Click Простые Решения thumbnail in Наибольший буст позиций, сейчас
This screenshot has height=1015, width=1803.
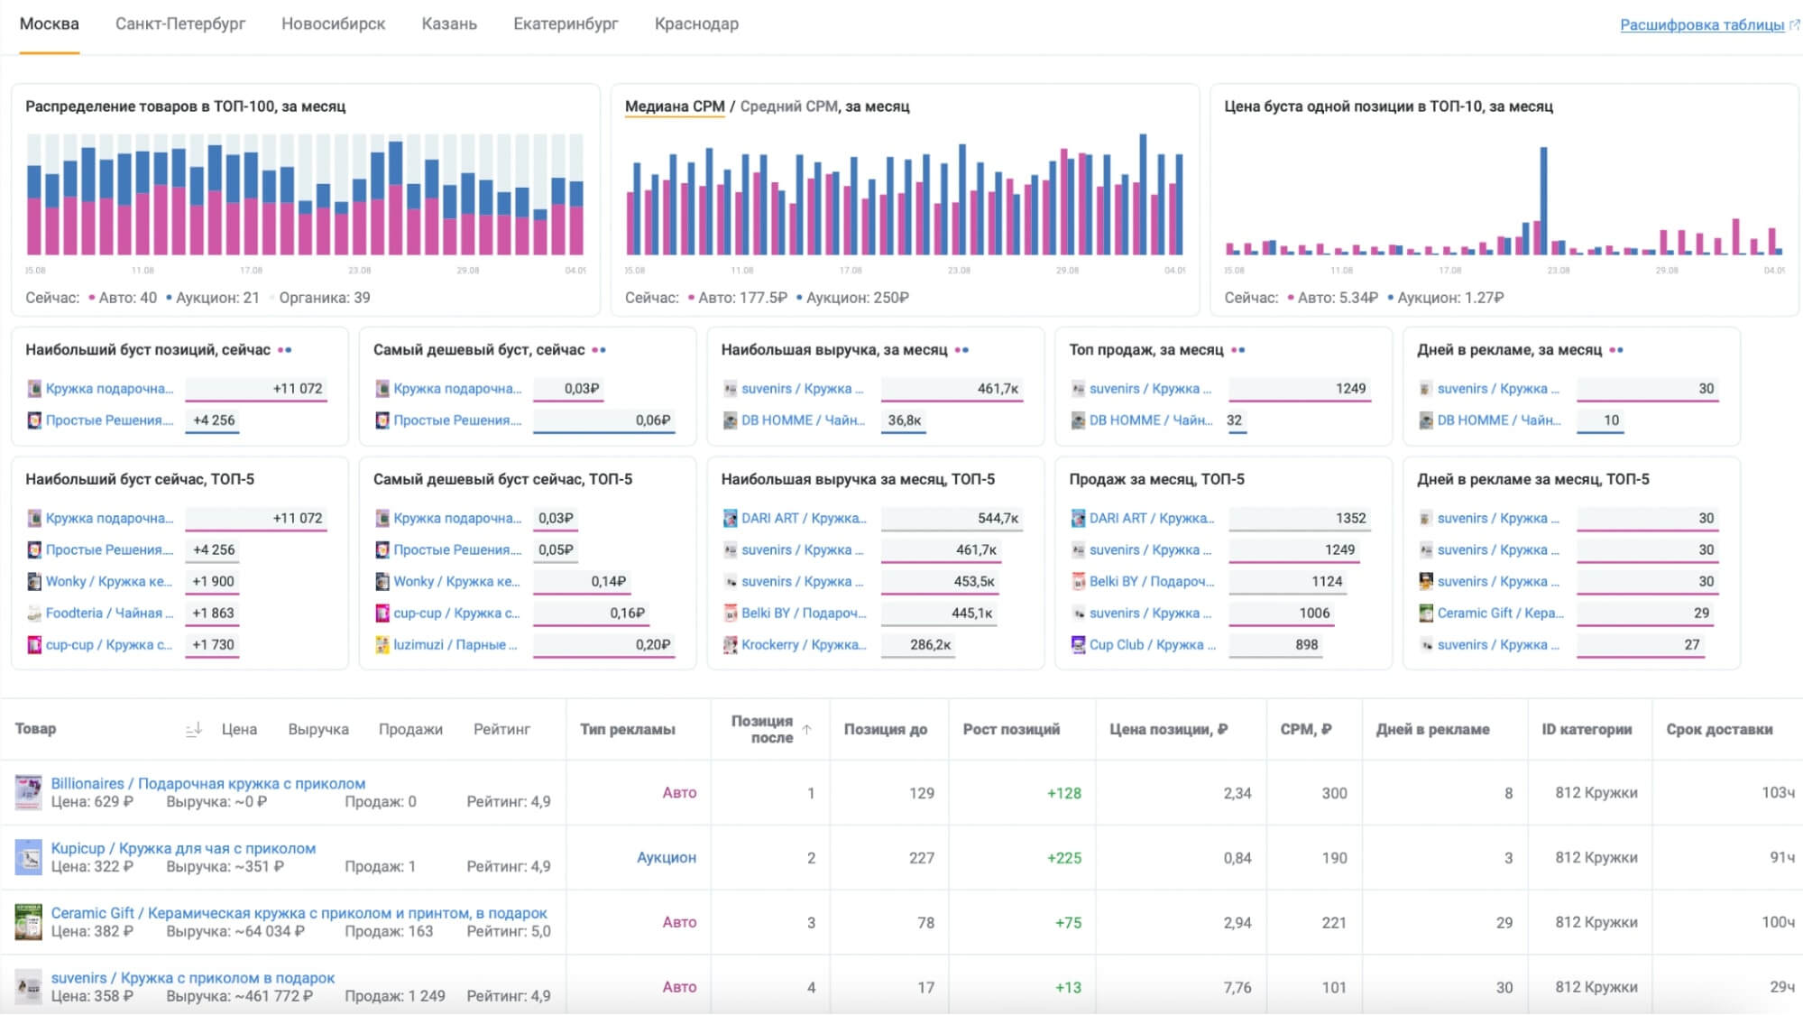pos(34,420)
